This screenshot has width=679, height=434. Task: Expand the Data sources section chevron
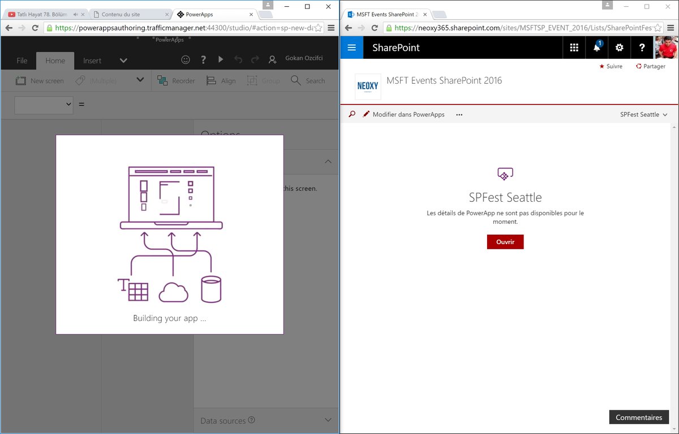click(x=328, y=420)
